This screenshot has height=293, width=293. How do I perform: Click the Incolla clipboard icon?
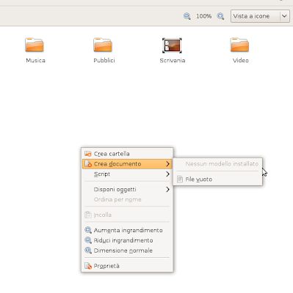coord(88,215)
